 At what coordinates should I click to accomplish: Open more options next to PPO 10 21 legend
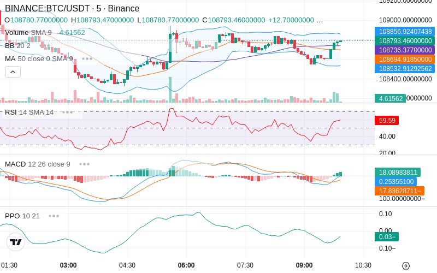(x=54, y=216)
